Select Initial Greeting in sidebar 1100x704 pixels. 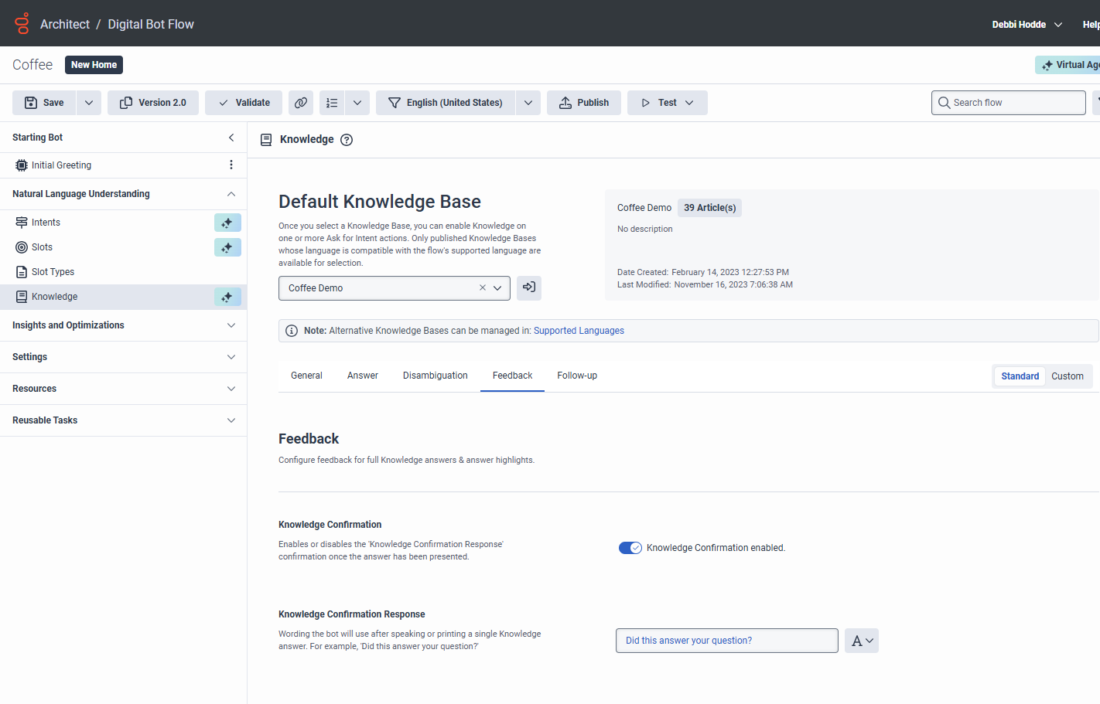61,165
